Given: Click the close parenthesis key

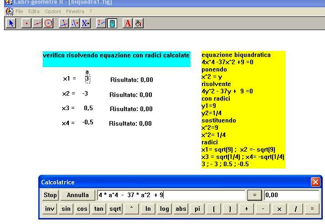Looking at the screenshot, I should pyautogui.click(x=230, y=209).
